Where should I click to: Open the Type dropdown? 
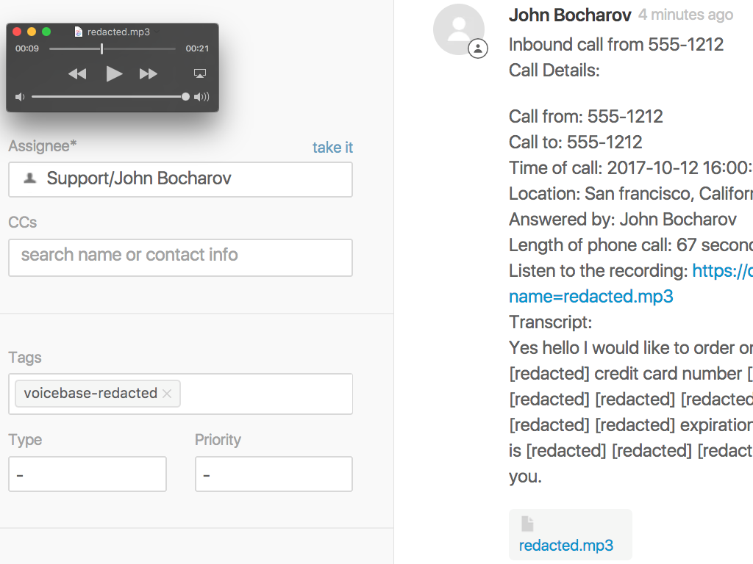point(88,474)
